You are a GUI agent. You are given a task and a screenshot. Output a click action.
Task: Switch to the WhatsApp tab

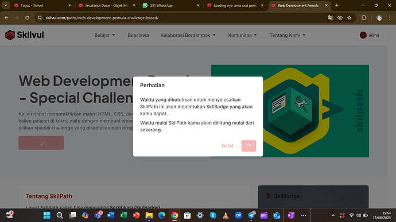click(170, 5)
